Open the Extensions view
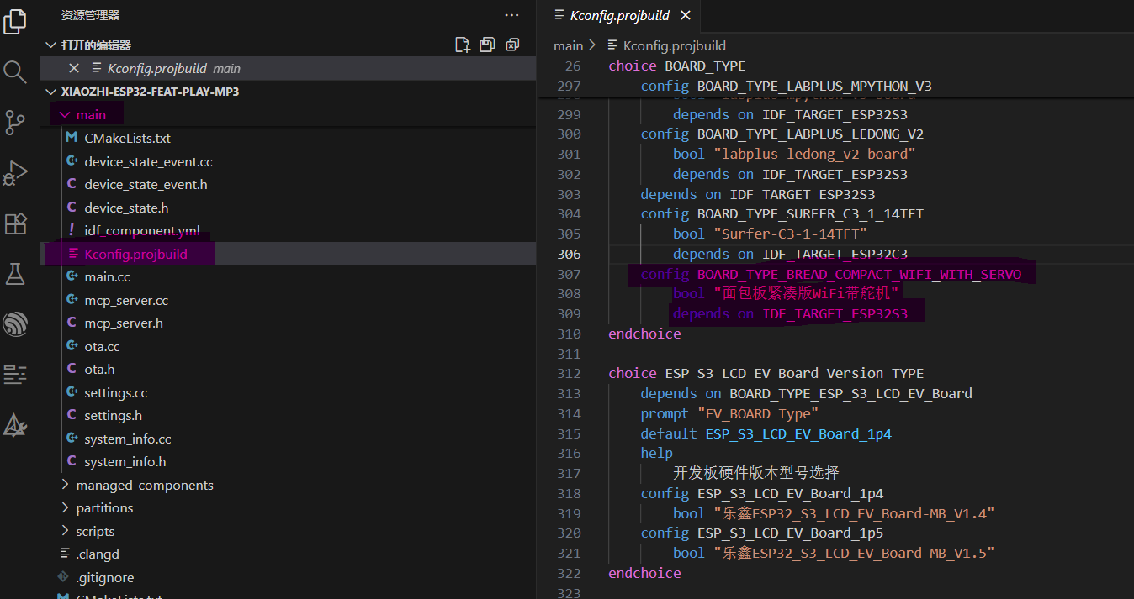Screen dimensions: 1134x599 [15, 223]
